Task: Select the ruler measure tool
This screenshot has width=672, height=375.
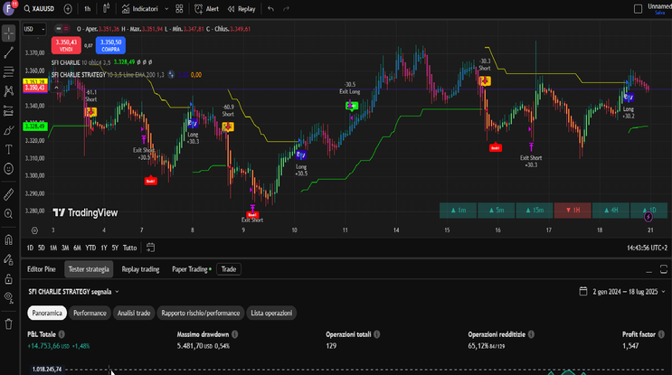Action: pyautogui.click(x=8, y=194)
